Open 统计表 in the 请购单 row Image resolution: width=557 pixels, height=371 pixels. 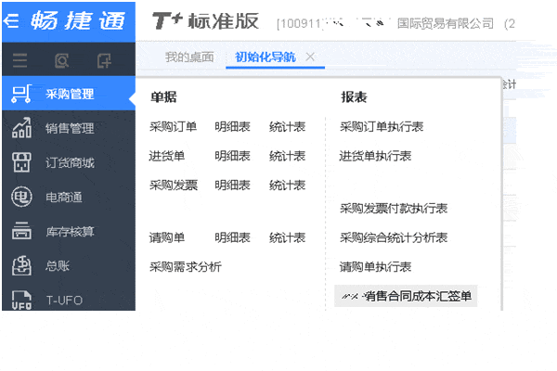pyautogui.click(x=287, y=237)
